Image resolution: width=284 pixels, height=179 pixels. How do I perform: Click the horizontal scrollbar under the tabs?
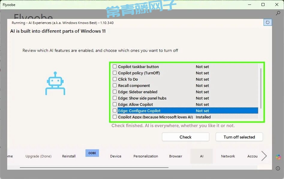coord(94,168)
